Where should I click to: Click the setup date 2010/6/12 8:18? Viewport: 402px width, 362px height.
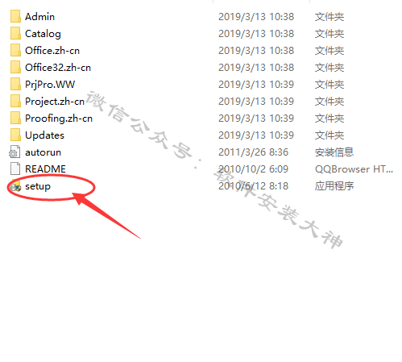(253, 186)
